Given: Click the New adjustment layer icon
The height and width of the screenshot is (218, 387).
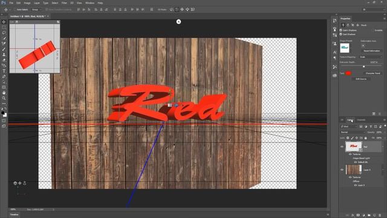Looking at the screenshot, I should tap(363, 216).
